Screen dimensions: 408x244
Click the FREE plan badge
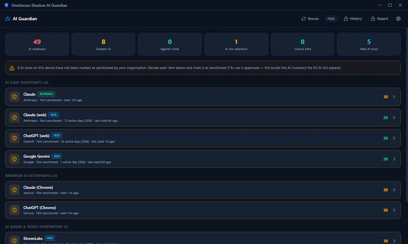pos(331,19)
